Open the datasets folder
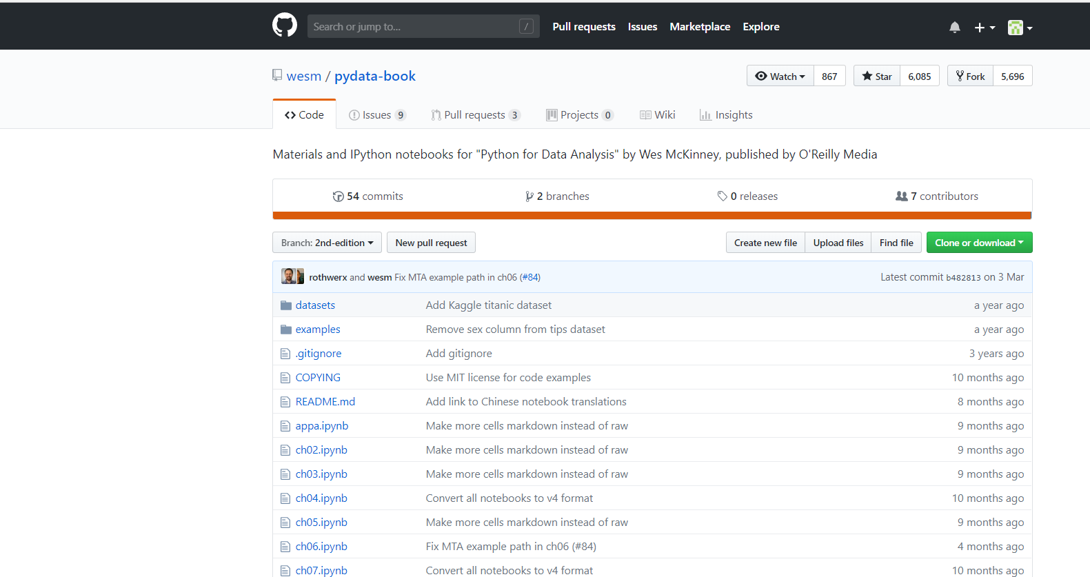Image resolution: width=1090 pixels, height=577 pixels. pyautogui.click(x=315, y=305)
